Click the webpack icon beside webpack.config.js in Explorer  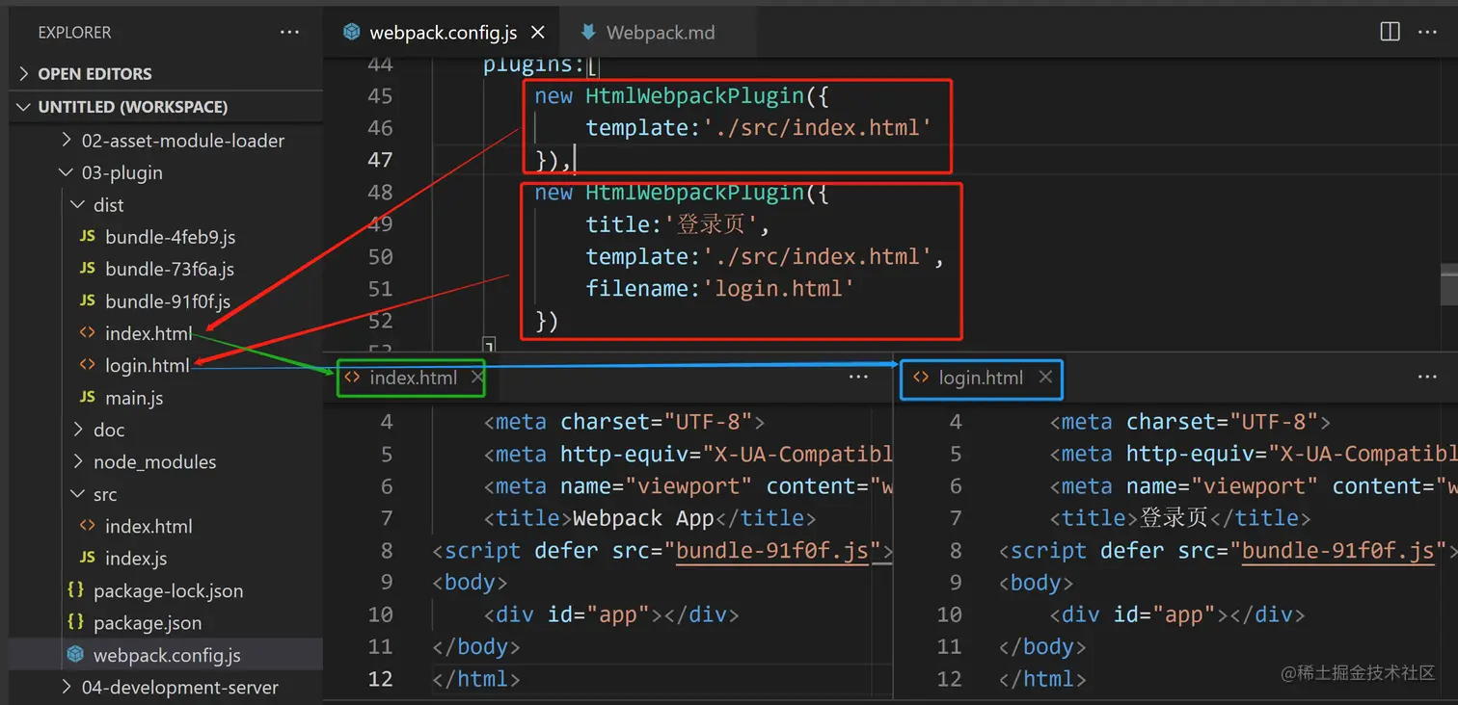(75, 655)
